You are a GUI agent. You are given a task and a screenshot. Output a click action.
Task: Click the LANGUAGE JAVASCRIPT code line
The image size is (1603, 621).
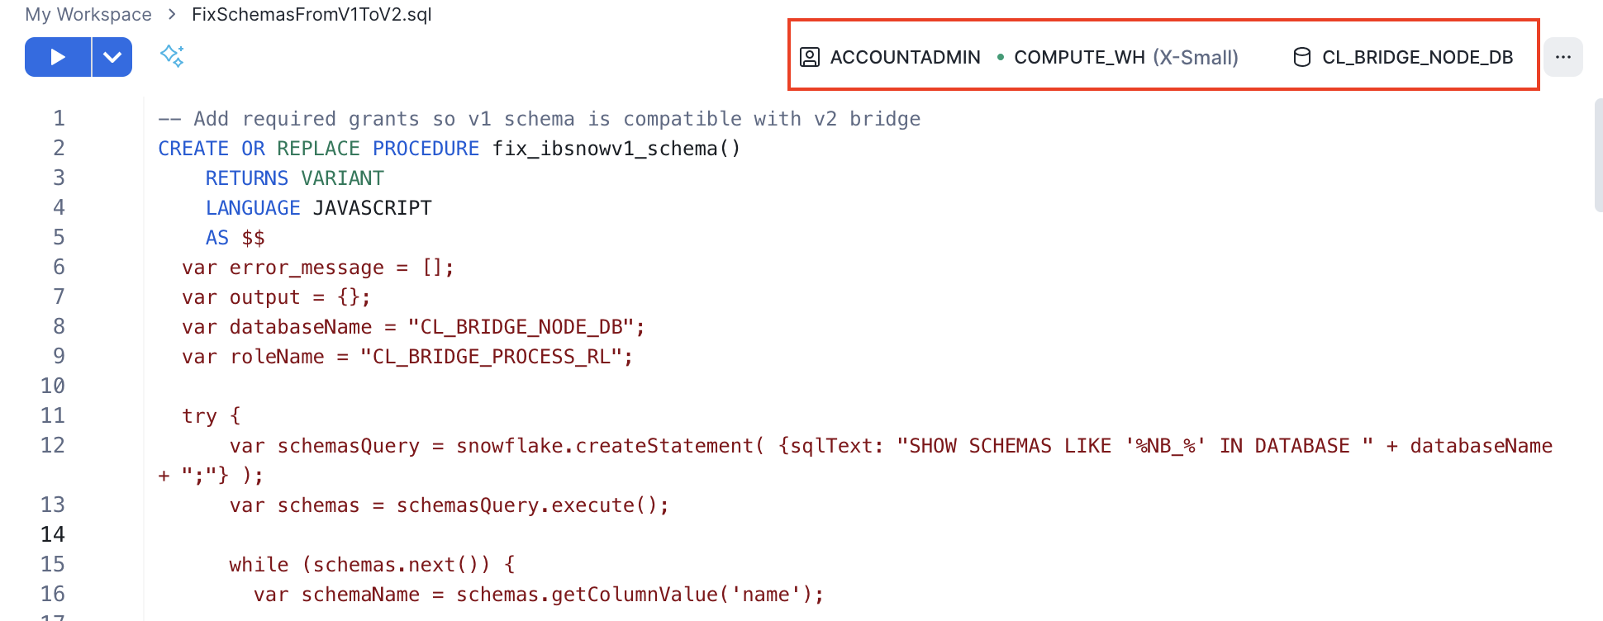pos(318,208)
